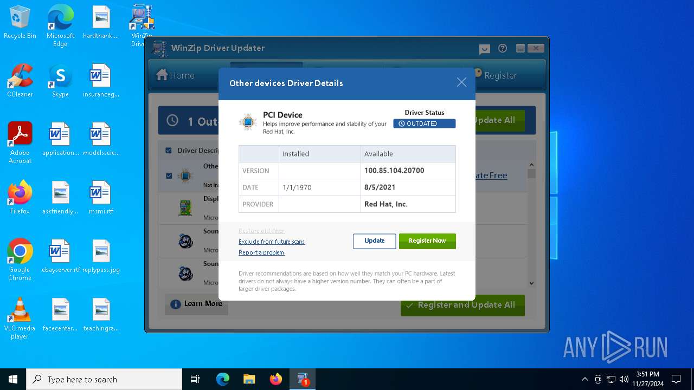Screen dimensions: 694x390
Task: Open Firefox from the taskbar
Action: pos(276,379)
